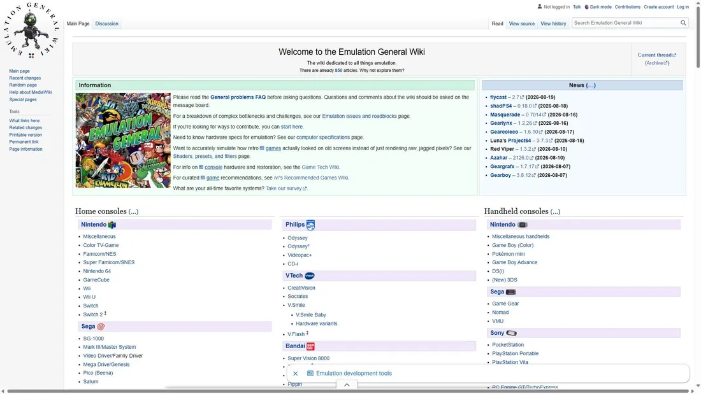Image resolution: width=701 pixels, height=394 pixels.
Task: Click the Sony PSP icon
Action: 511,334
